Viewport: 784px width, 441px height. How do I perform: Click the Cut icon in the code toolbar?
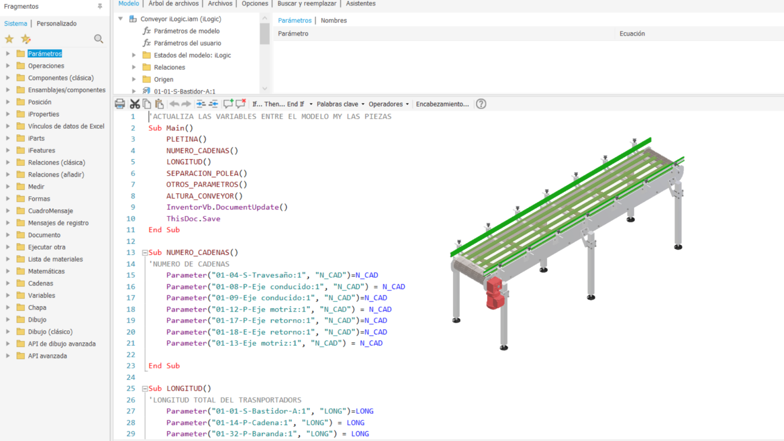(x=135, y=104)
